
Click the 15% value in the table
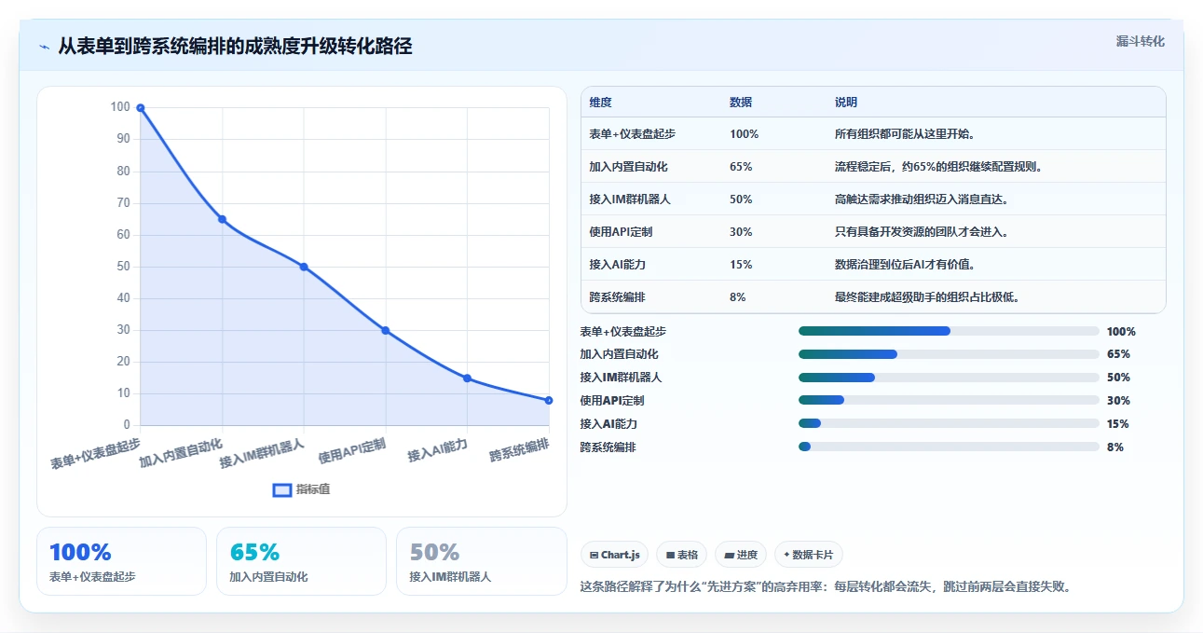(x=741, y=265)
